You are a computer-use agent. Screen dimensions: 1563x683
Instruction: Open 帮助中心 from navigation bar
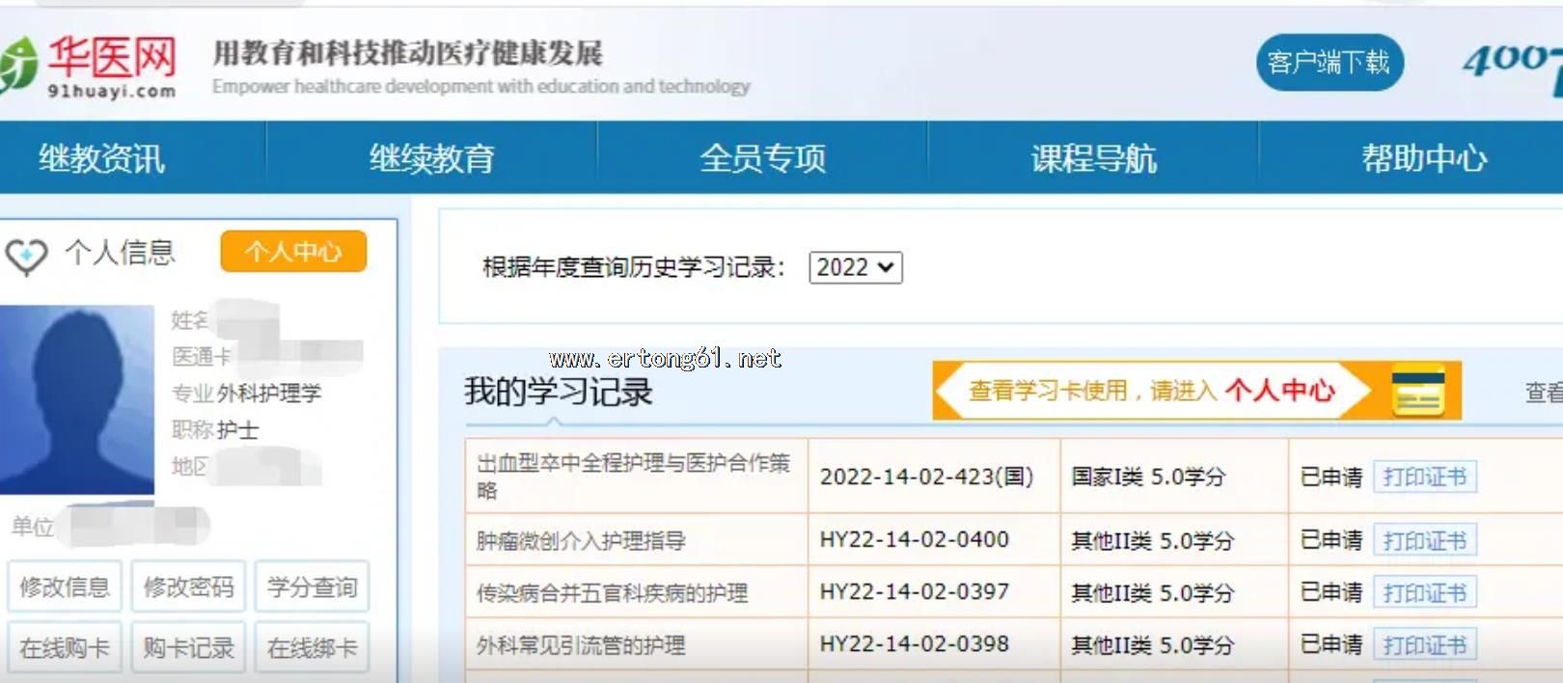pyautogui.click(x=1423, y=158)
